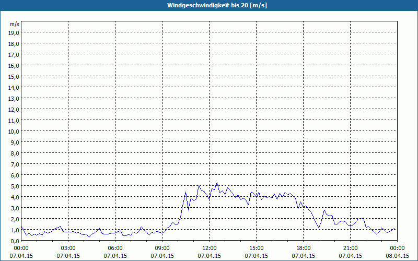Click the sharp wind dip just before 19:00

tap(319, 228)
